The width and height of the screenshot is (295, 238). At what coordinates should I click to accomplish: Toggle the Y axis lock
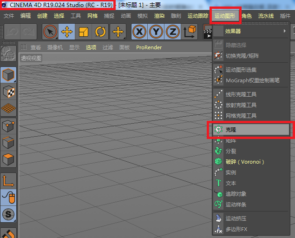156,32
